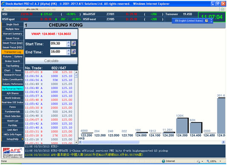Click the 130K bar at 124.300

click(x=182, y=126)
